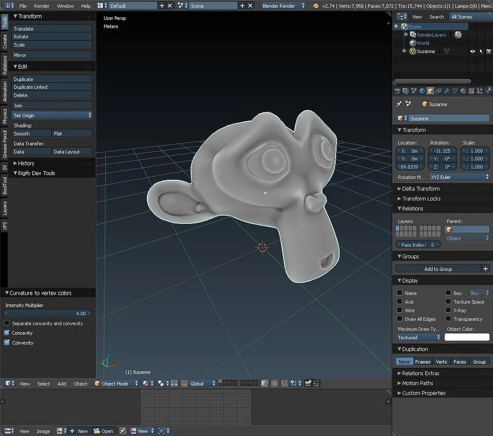Click the OpenGL render image camera icon

tap(308, 383)
